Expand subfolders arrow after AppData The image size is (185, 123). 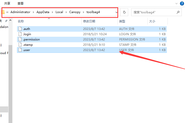[x=52, y=12]
